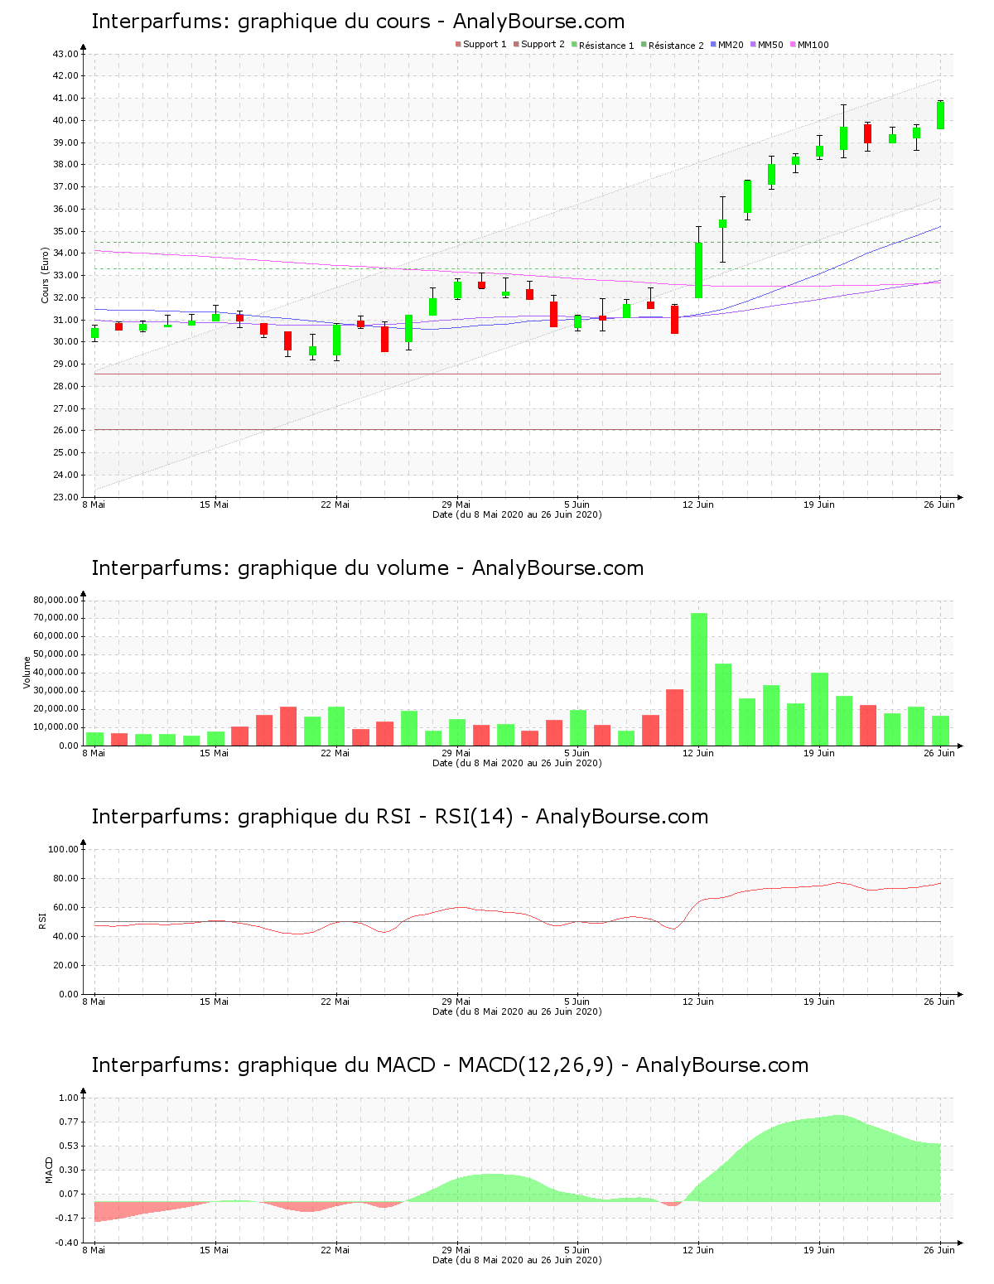Click the Support 1 red legend swatch
This screenshot has height=1284, width=994.
(458, 45)
